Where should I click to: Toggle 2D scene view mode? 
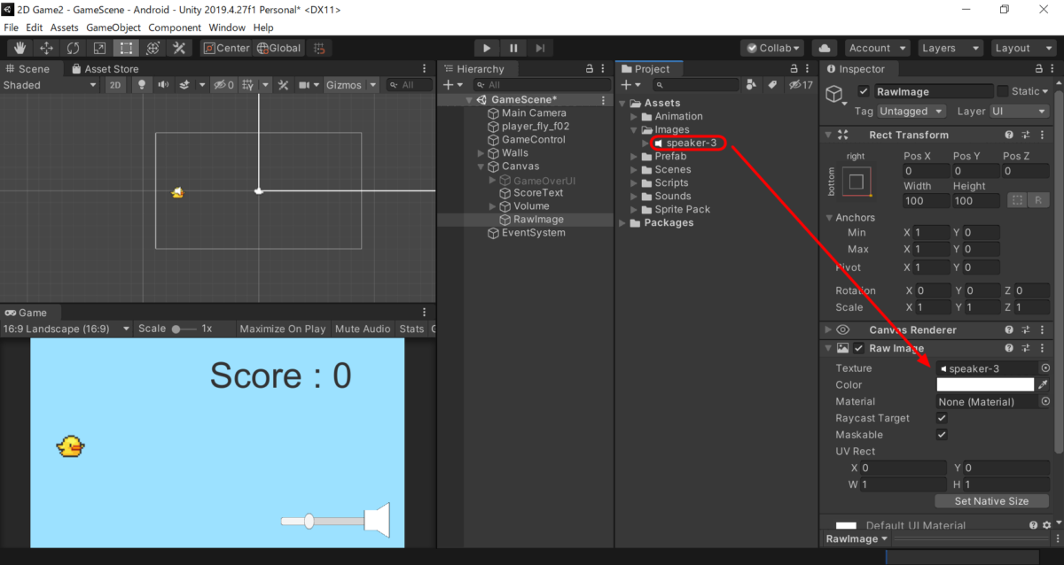coord(115,85)
